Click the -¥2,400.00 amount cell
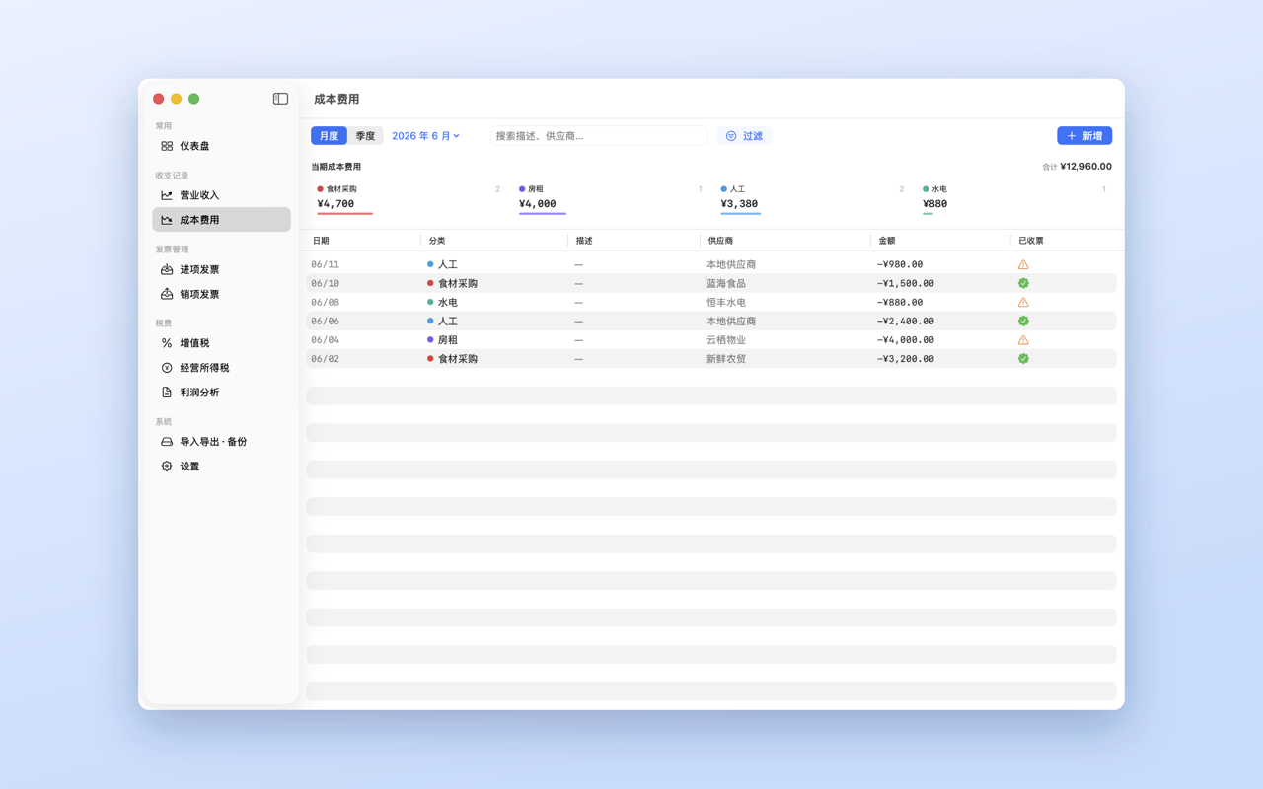The image size is (1263, 789). [x=906, y=321]
